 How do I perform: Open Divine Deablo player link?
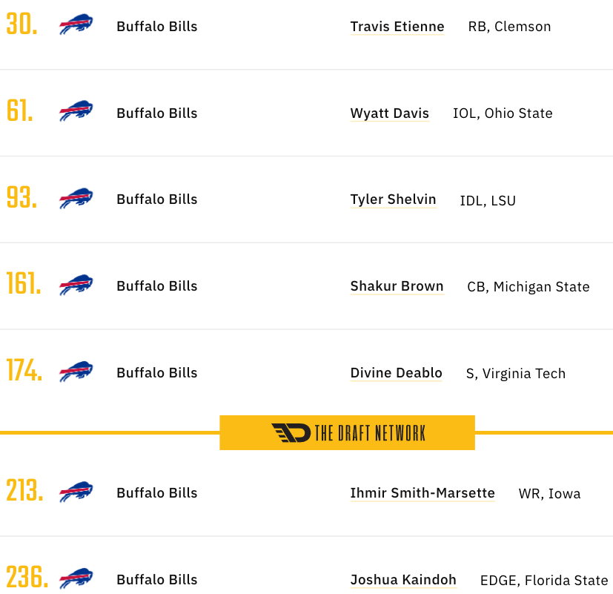point(396,373)
